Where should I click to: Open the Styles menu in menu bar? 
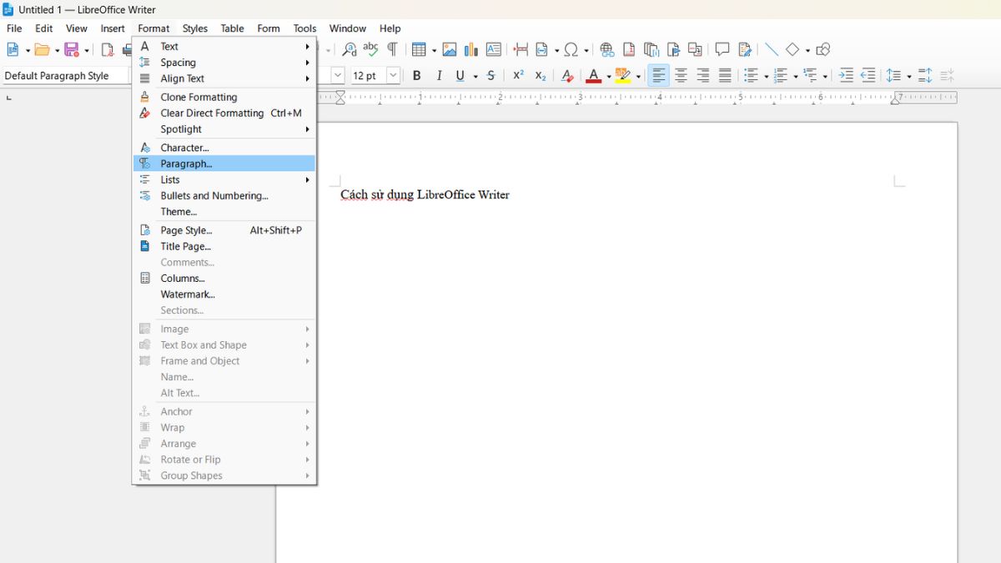click(195, 28)
